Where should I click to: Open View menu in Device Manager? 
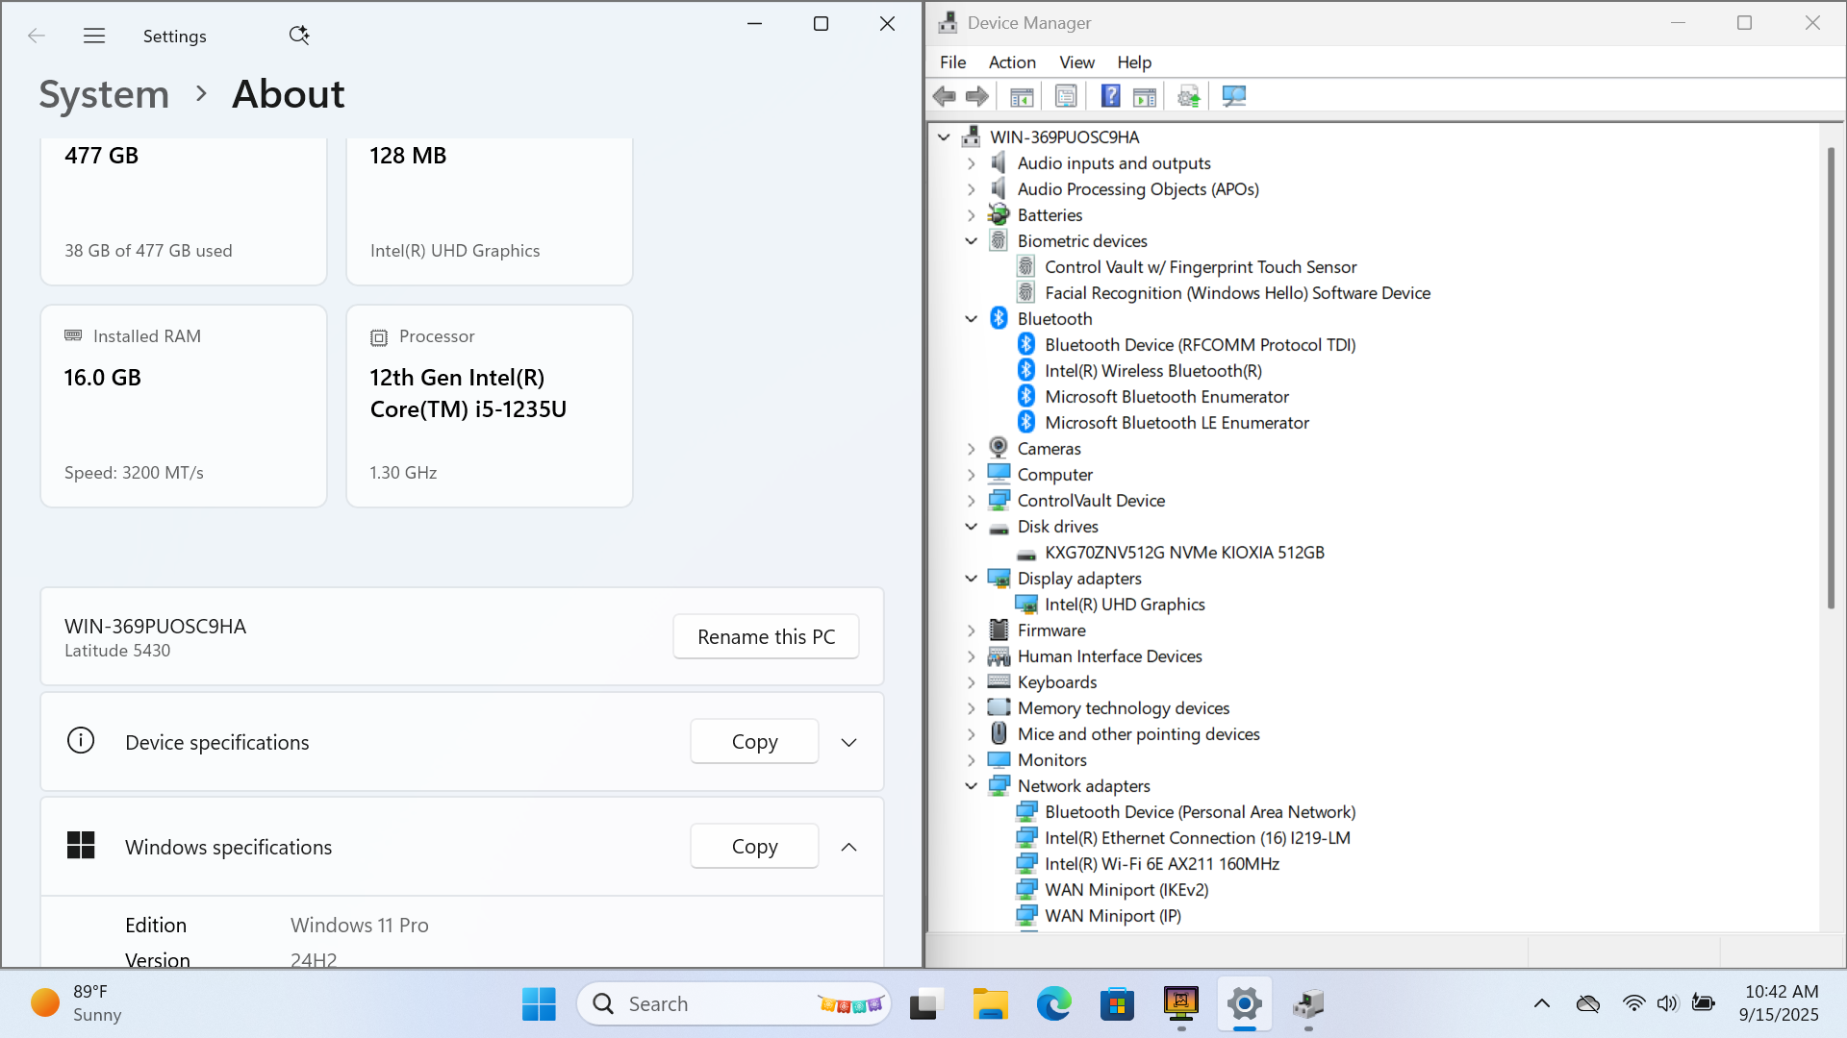click(x=1076, y=62)
